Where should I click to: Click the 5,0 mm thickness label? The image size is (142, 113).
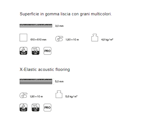click(59, 82)
